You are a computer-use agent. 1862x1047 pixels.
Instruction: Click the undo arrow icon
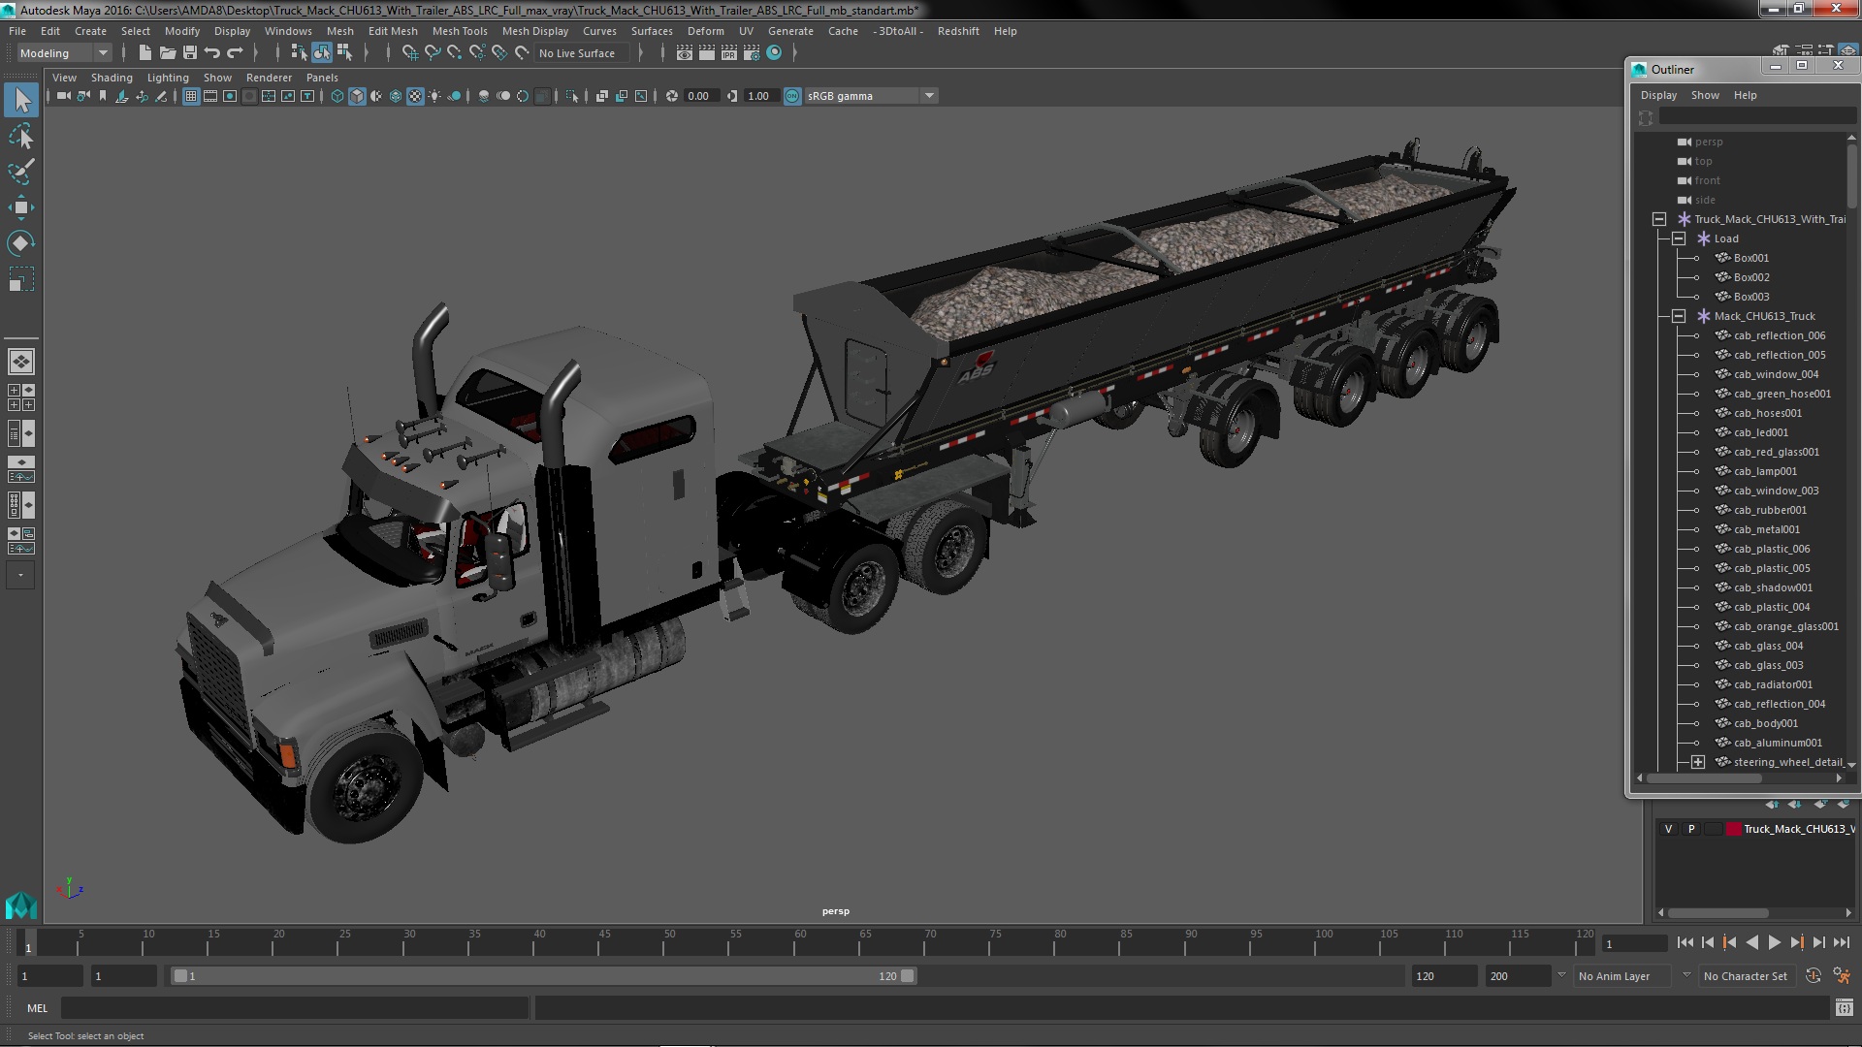(x=212, y=53)
